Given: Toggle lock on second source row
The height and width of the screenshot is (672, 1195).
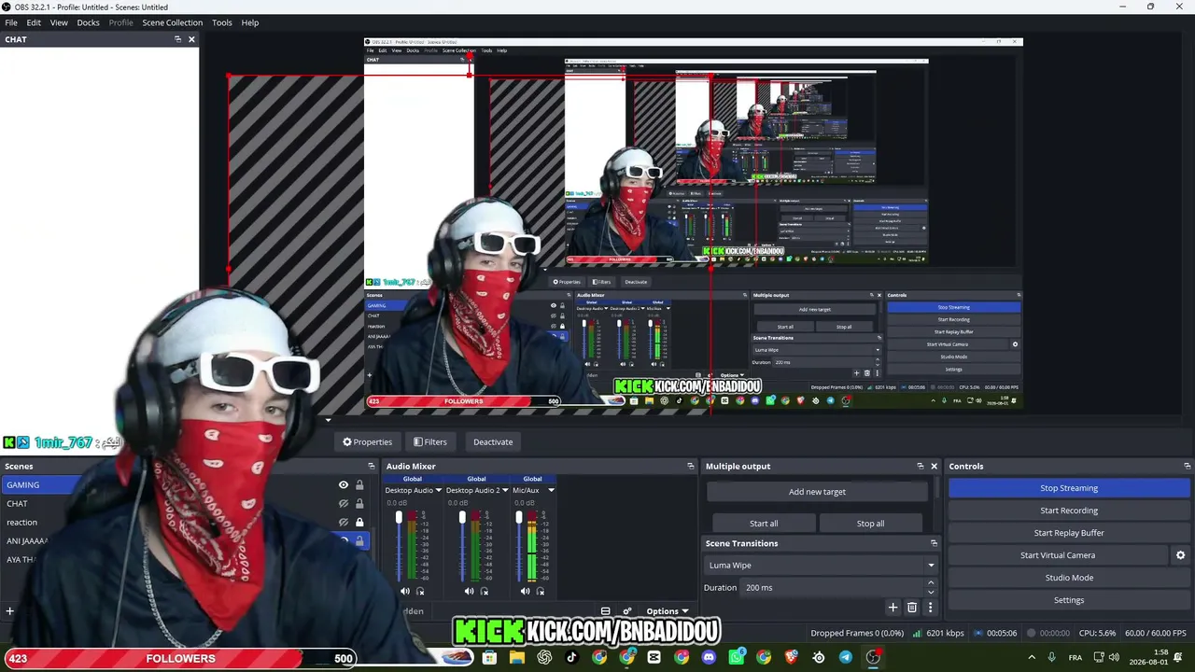Looking at the screenshot, I should coord(359,503).
